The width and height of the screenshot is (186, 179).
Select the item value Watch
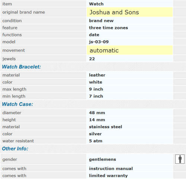(96, 4)
